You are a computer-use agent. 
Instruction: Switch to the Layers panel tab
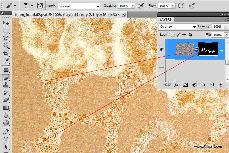coord(166,20)
